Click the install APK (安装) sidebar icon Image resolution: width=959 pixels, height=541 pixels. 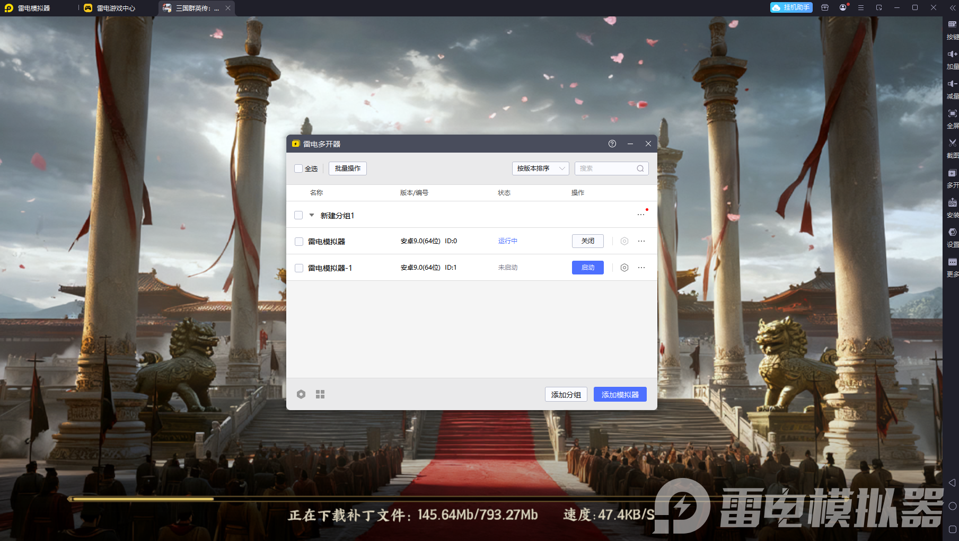click(952, 202)
